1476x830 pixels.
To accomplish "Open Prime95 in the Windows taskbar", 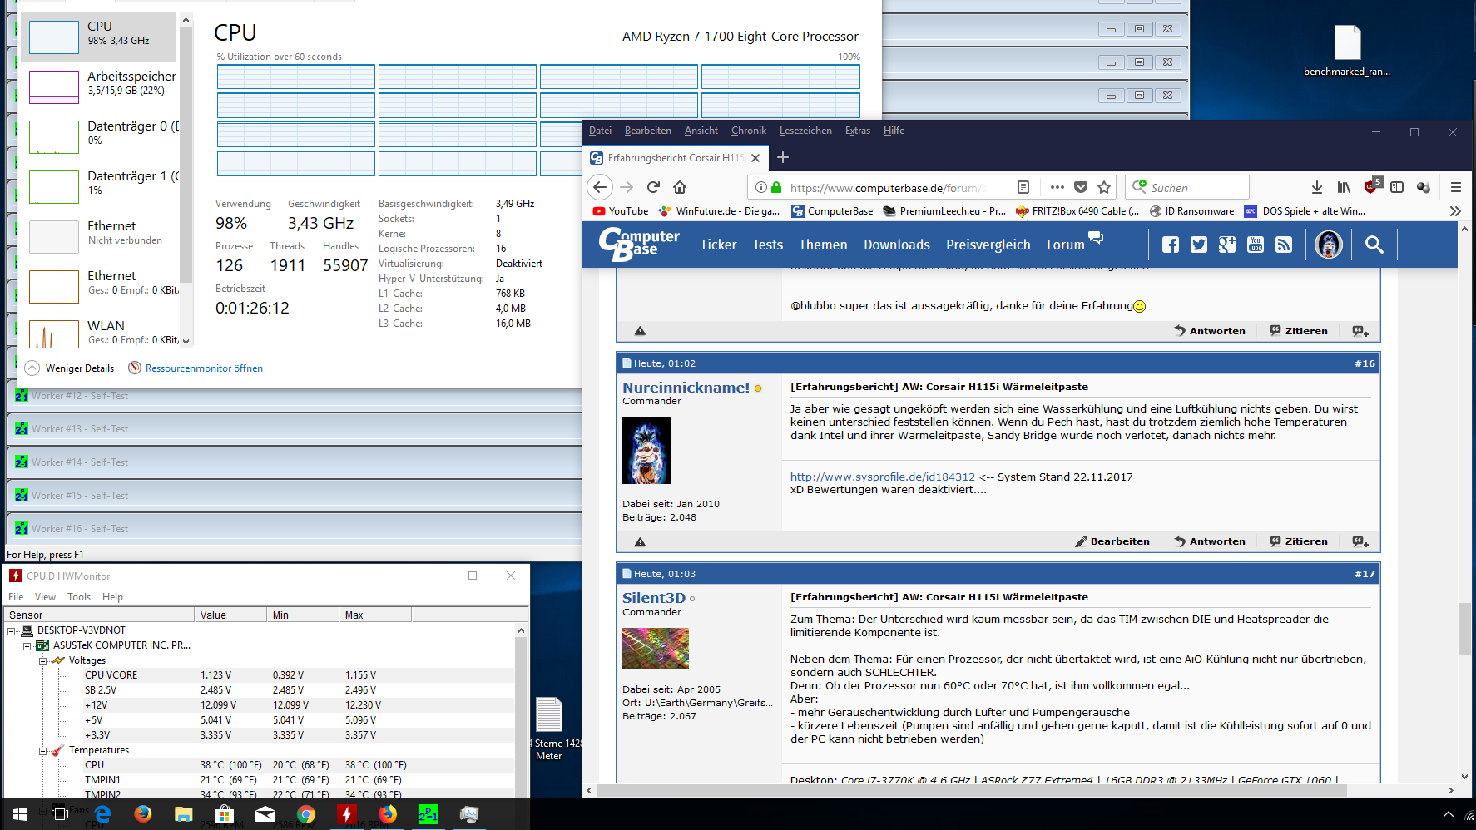I will [x=428, y=814].
